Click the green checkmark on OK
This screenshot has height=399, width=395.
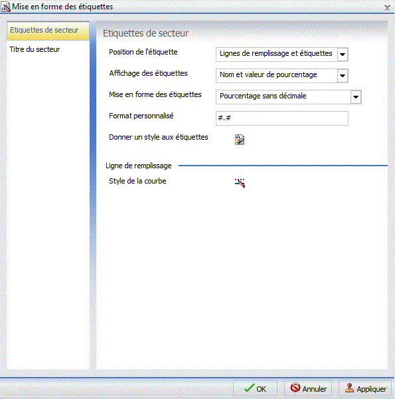click(249, 388)
